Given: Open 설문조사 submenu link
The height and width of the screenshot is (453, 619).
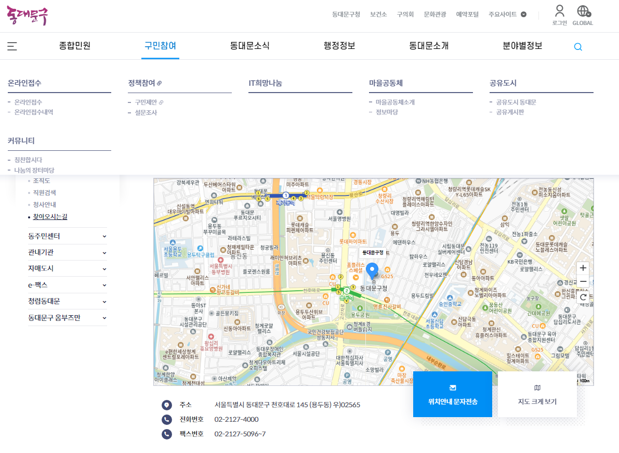Looking at the screenshot, I should (146, 112).
